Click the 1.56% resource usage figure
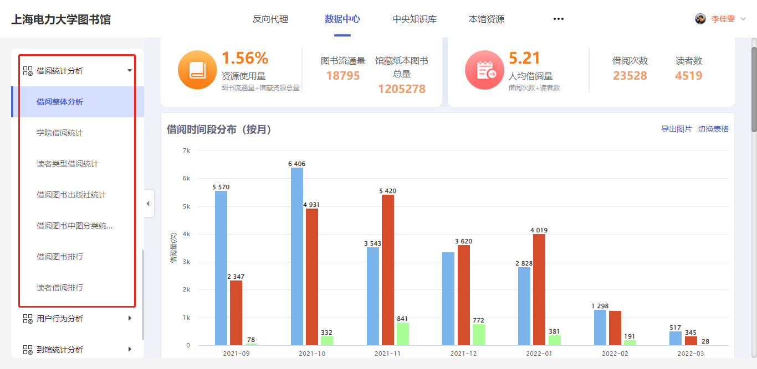The height and width of the screenshot is (369, 757). [245, 58]
